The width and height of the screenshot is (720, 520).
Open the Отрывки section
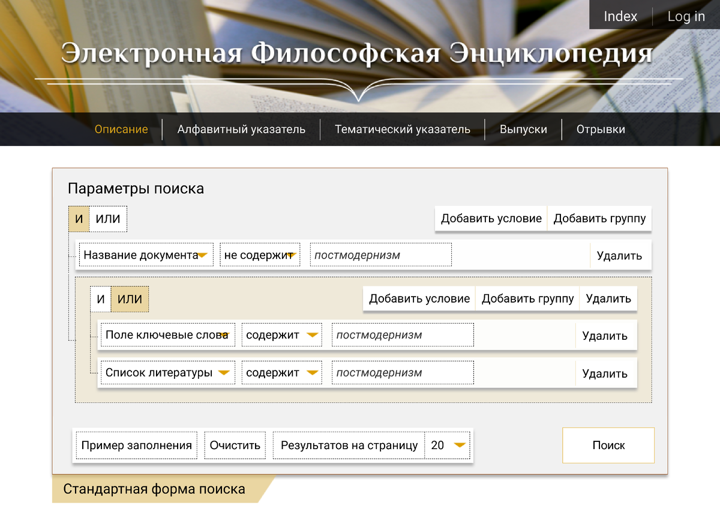click(x=601, y=129)
